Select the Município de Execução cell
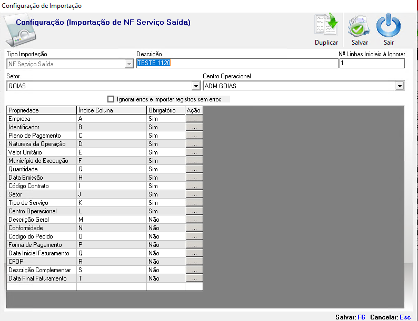The height and width of the screenshot is (321, 418). point(42,161)
